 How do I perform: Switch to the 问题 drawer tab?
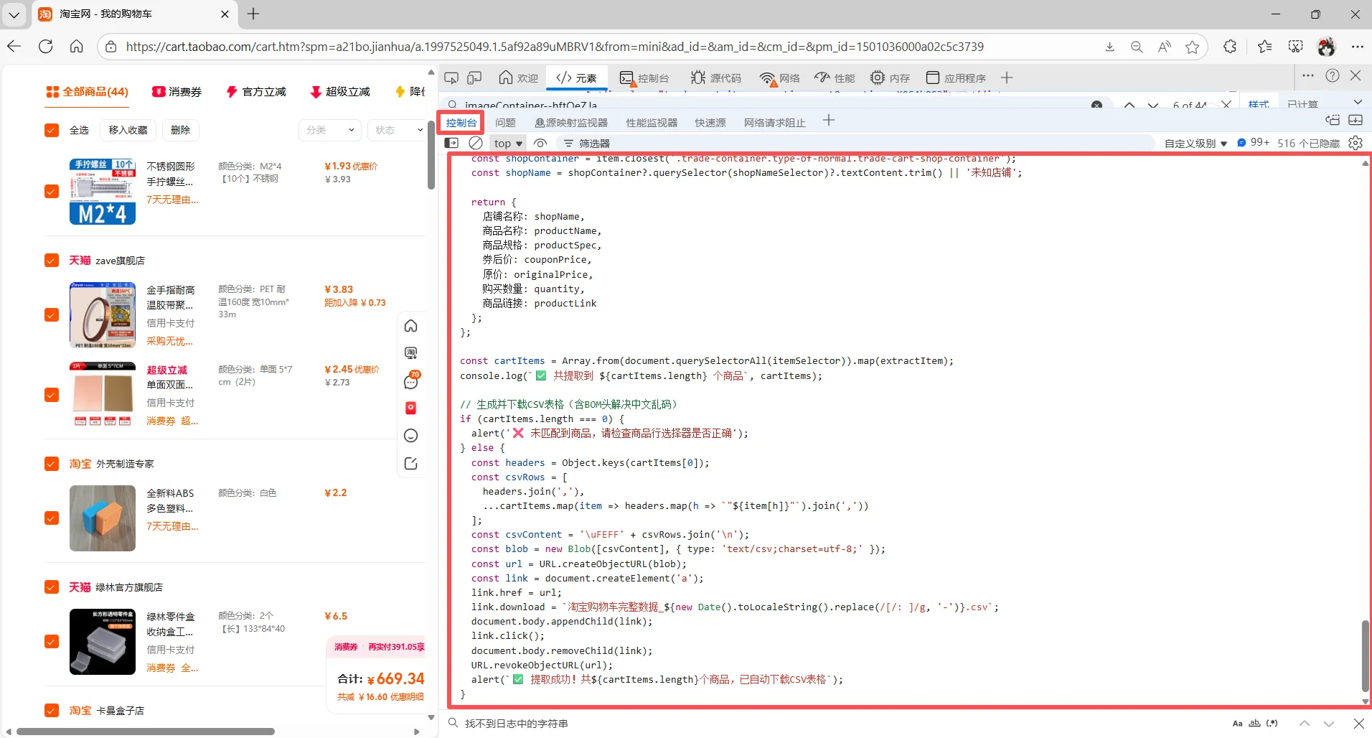(505, 123)
